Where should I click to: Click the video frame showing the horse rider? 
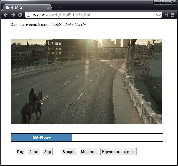point(87,82)
